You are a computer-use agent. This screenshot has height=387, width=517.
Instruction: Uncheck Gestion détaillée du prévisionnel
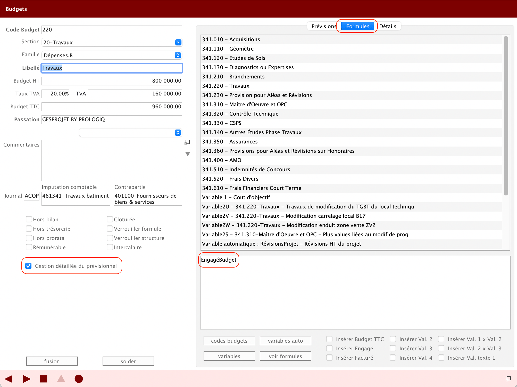coord(28,266)
